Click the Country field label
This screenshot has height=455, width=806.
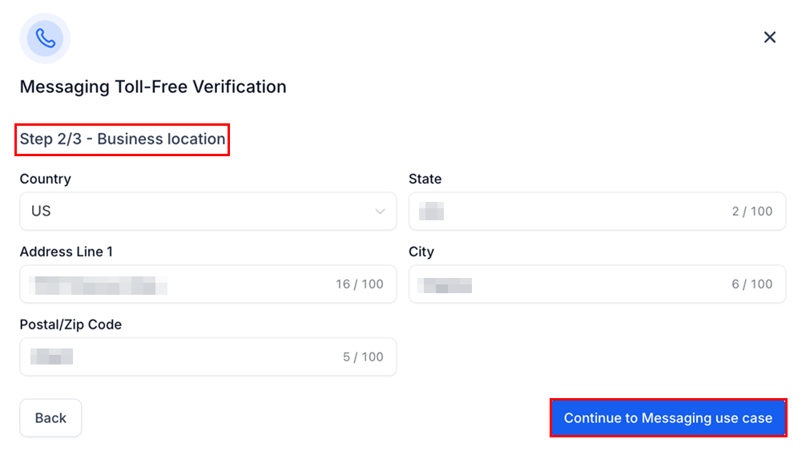[46, 179]
